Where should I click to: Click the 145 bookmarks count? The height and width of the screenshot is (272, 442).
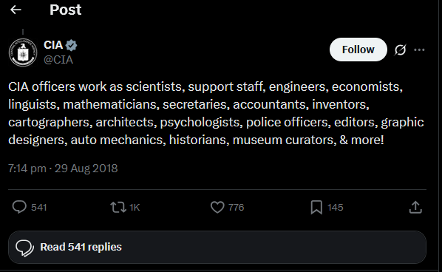pos(335,208)
